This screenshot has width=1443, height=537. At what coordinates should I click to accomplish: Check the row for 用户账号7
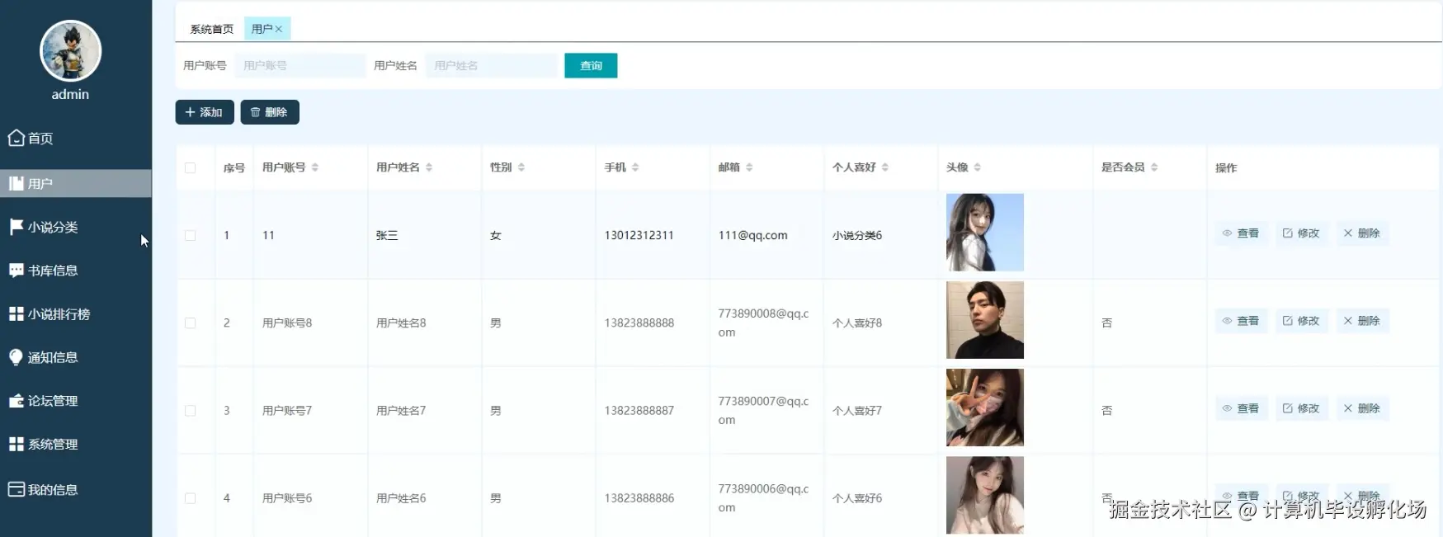[191, 410]
